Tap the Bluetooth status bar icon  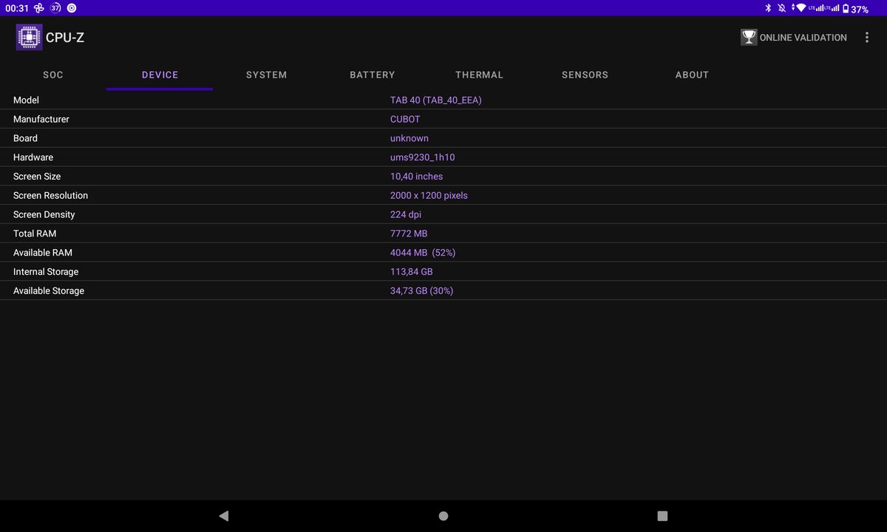(x=768, y=8)
